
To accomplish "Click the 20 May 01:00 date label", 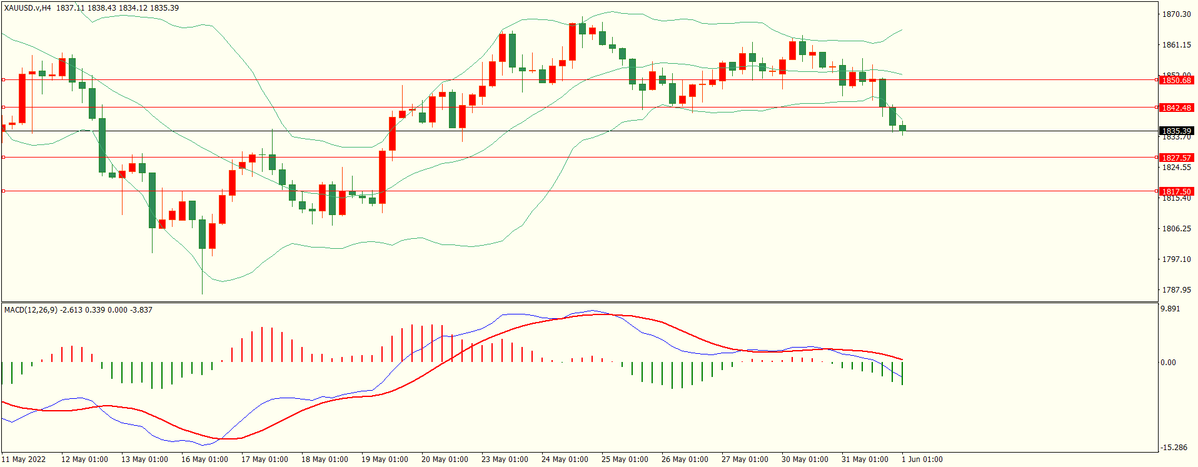I will [445, 459].
